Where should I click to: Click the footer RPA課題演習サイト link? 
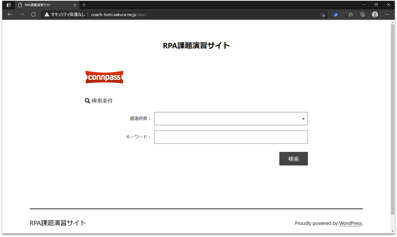click(58, 223)
